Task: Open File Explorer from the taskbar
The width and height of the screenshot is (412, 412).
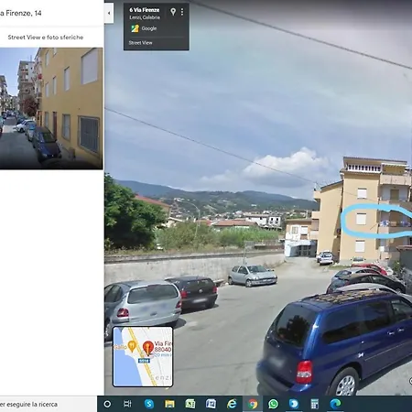Action: point(169,404)
